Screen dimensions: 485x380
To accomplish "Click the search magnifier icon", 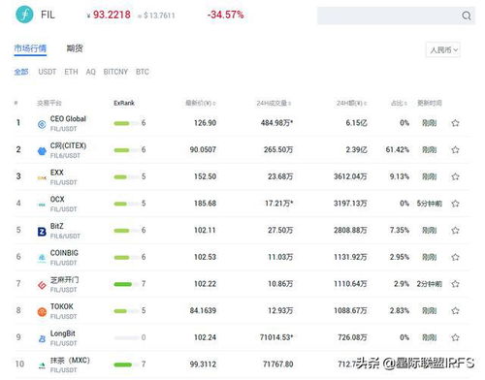I will [467, 16].
